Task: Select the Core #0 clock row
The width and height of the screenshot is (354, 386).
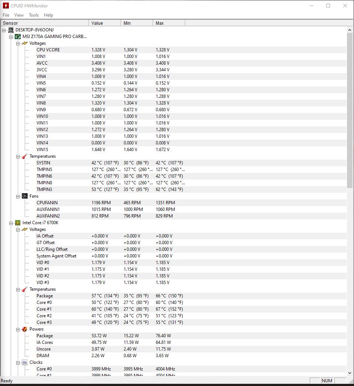Action: coord(191,369)
